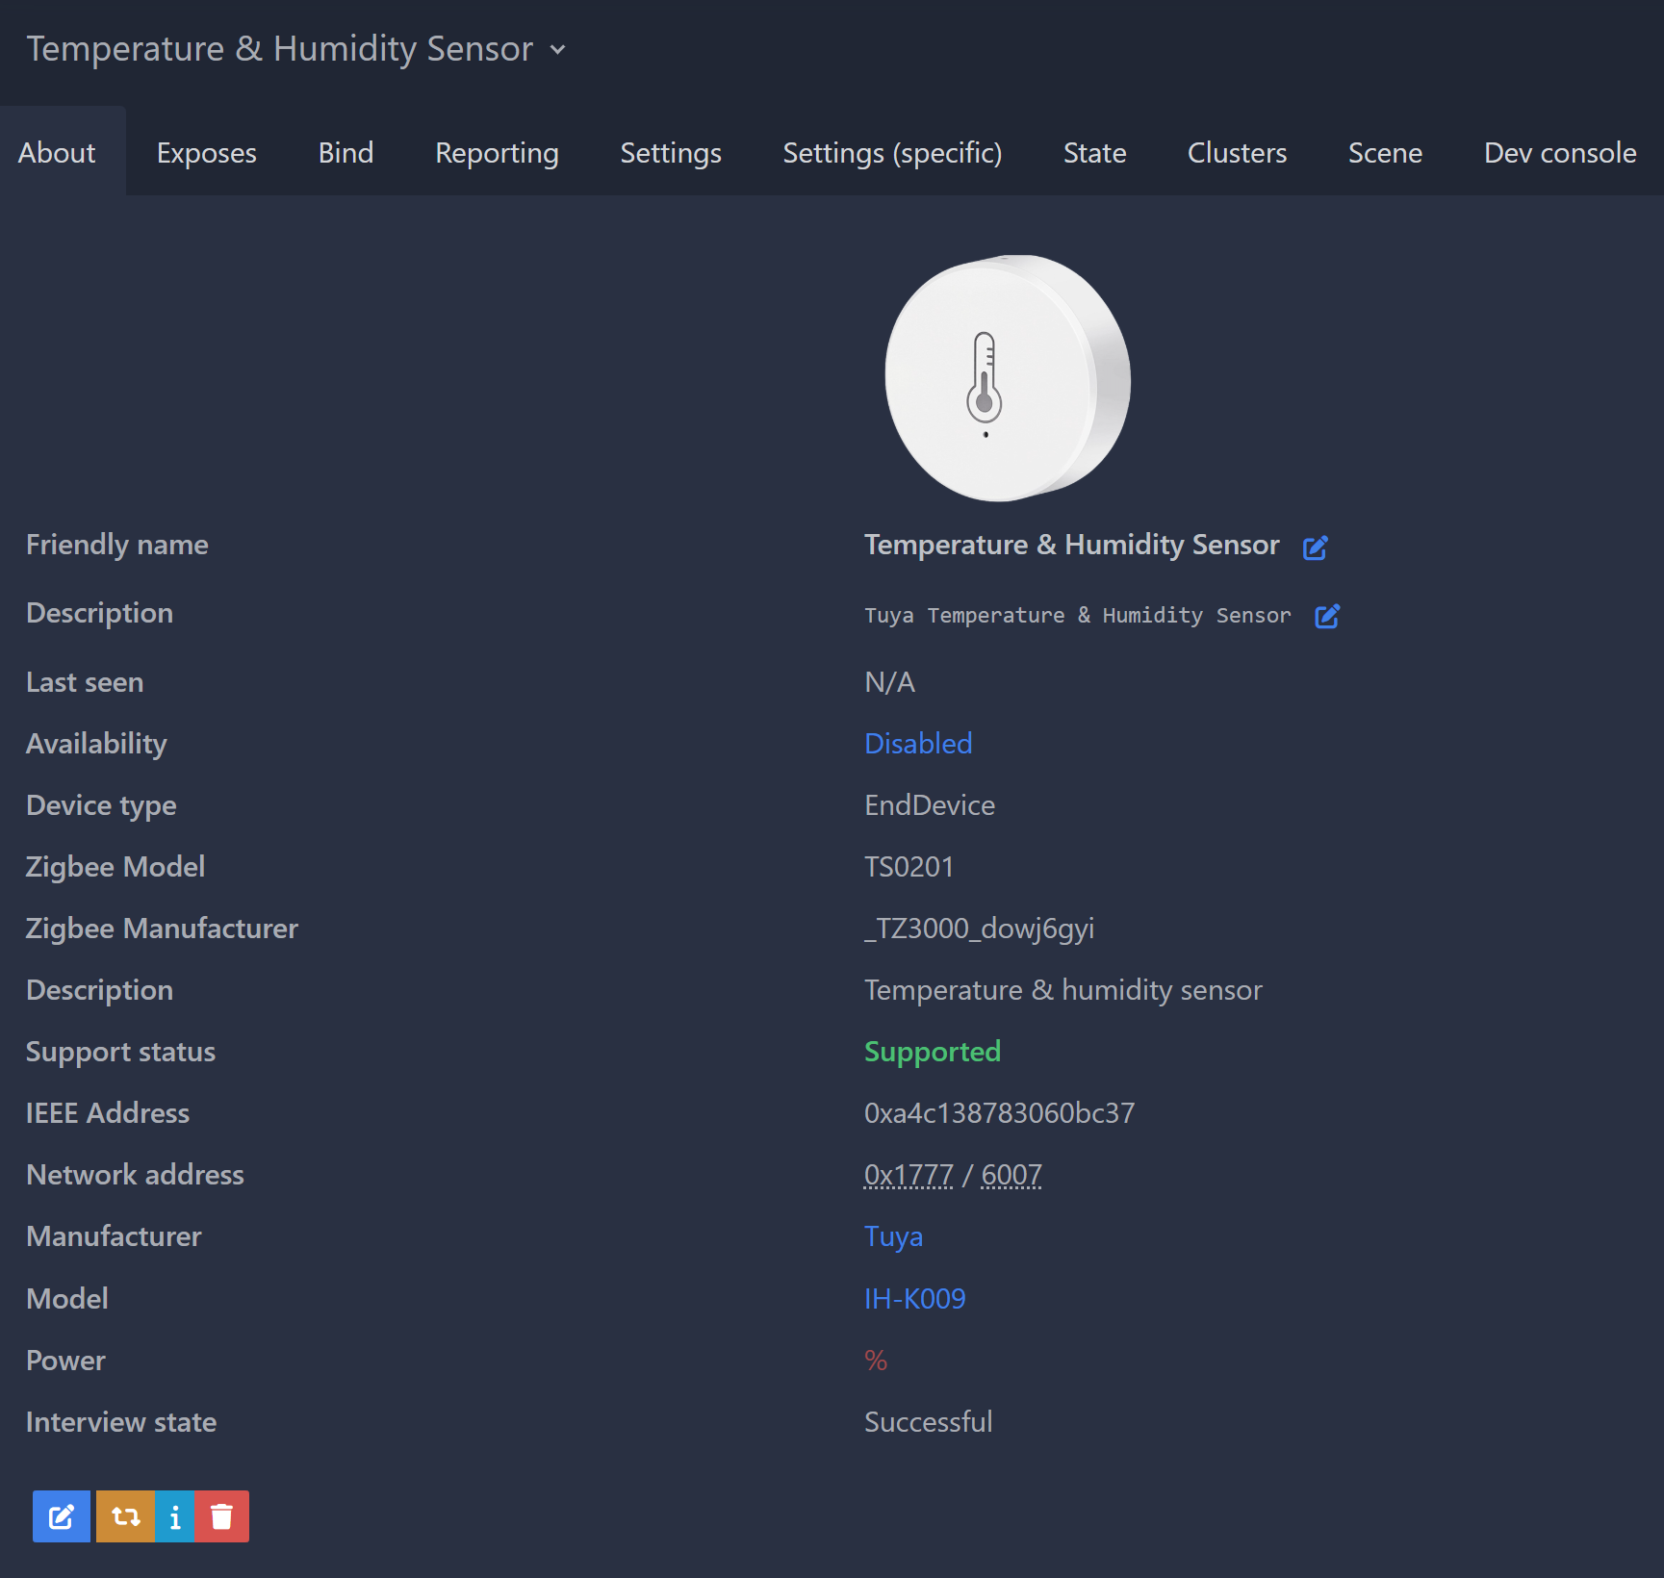Open the description edit pencil icon
Image resolution: width=1664 pixels, height=1578 pixels.
pos(1328,616)
